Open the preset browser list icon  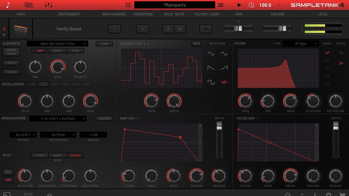pyautogui.click(x=128, y=5)
